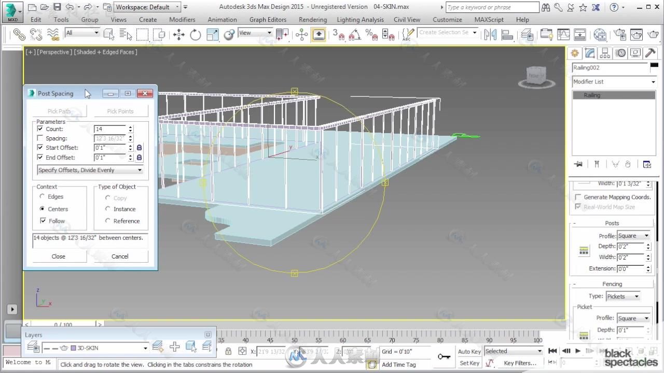Toggle Start Offset checkbox

[x=40, y=148]
